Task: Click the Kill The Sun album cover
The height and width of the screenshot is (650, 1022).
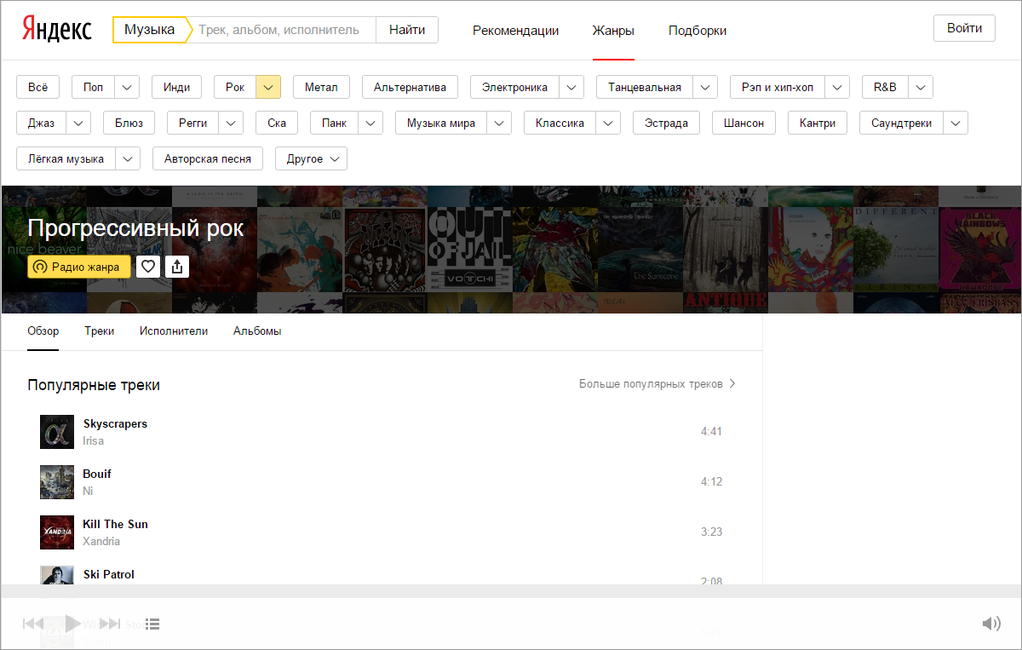Action: [x=57, y=532]
